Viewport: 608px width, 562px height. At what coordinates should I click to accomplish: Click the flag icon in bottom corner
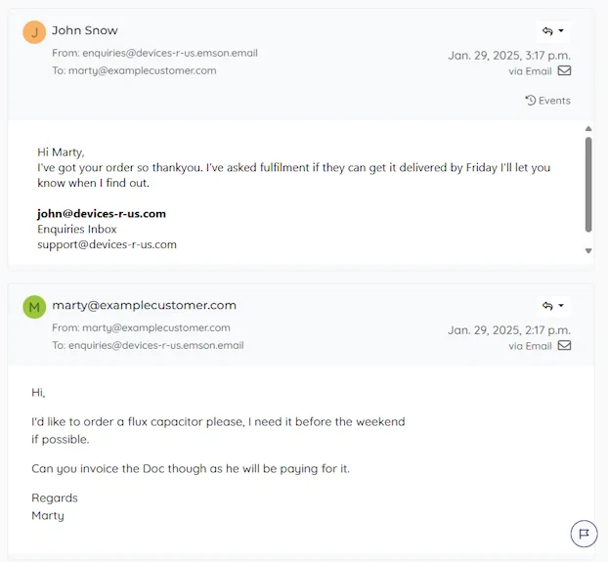(x=584, y=534)
